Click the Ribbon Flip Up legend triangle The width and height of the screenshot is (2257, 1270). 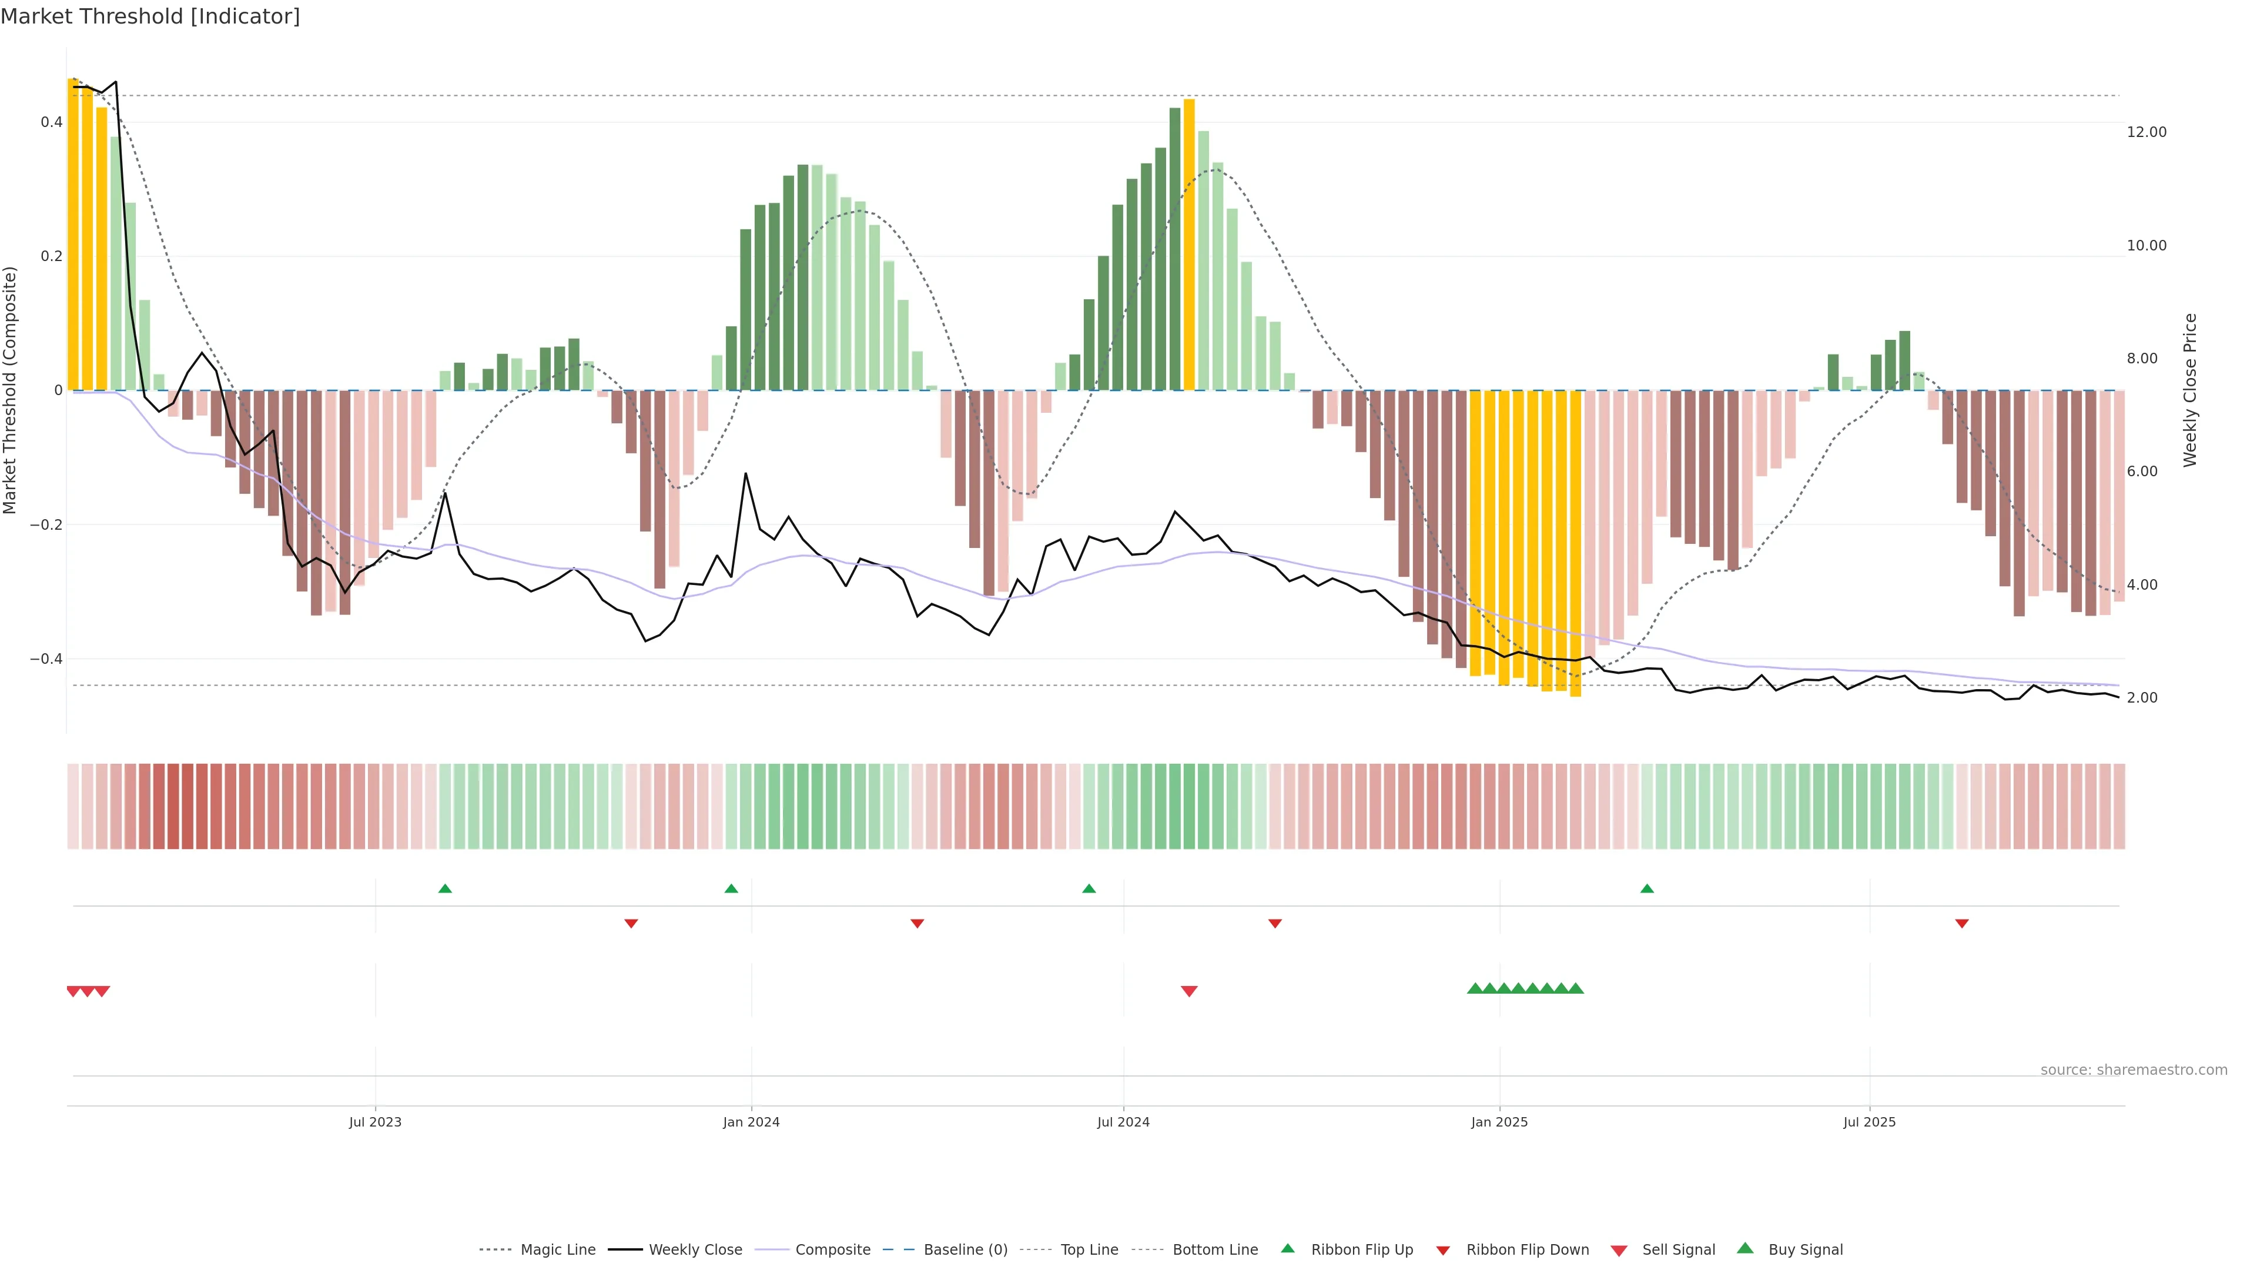1287,1248
